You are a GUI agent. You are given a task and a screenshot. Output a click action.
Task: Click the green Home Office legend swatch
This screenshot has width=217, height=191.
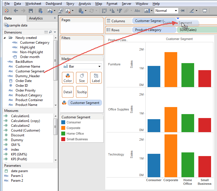coord(63,134)
